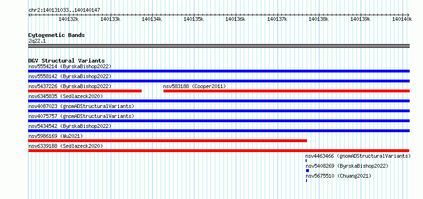Click the 140135k ruler label
Viewport: 423px width, 199px height.
(x=193, y=19)
